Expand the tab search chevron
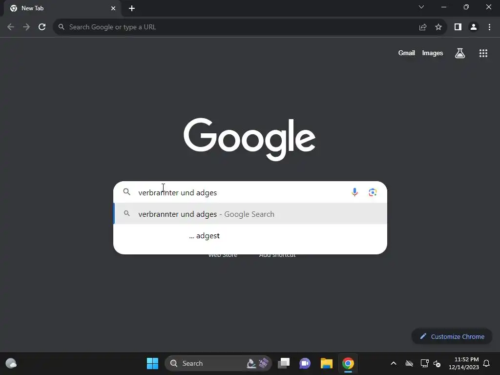 click(421, 7)
